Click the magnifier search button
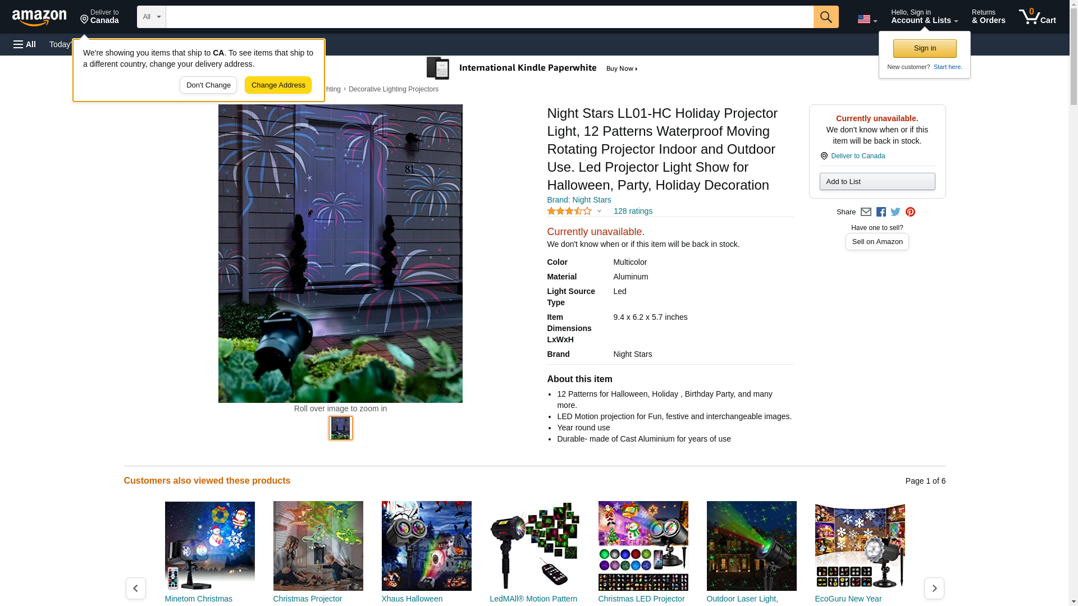The height and width of the screenshot is (606, 1078). 825,17
